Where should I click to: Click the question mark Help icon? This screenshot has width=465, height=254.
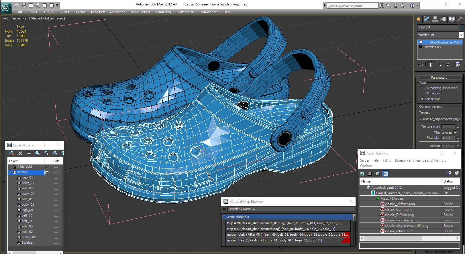[412, 5]
